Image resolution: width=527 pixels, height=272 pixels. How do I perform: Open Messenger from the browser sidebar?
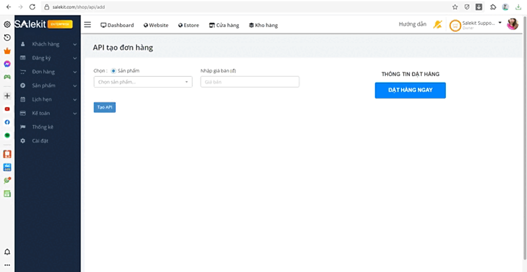pos(7,64)
